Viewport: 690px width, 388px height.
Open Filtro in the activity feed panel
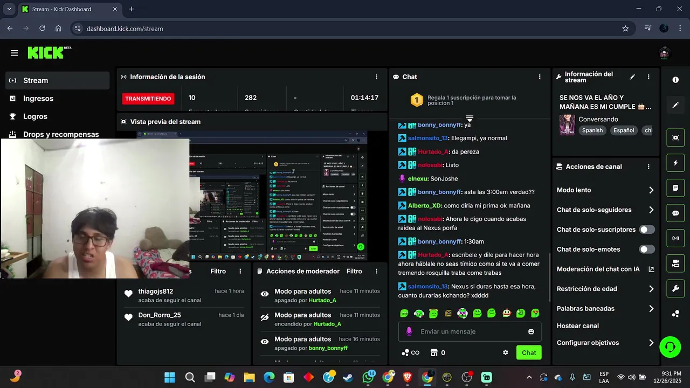pos(218,272)
